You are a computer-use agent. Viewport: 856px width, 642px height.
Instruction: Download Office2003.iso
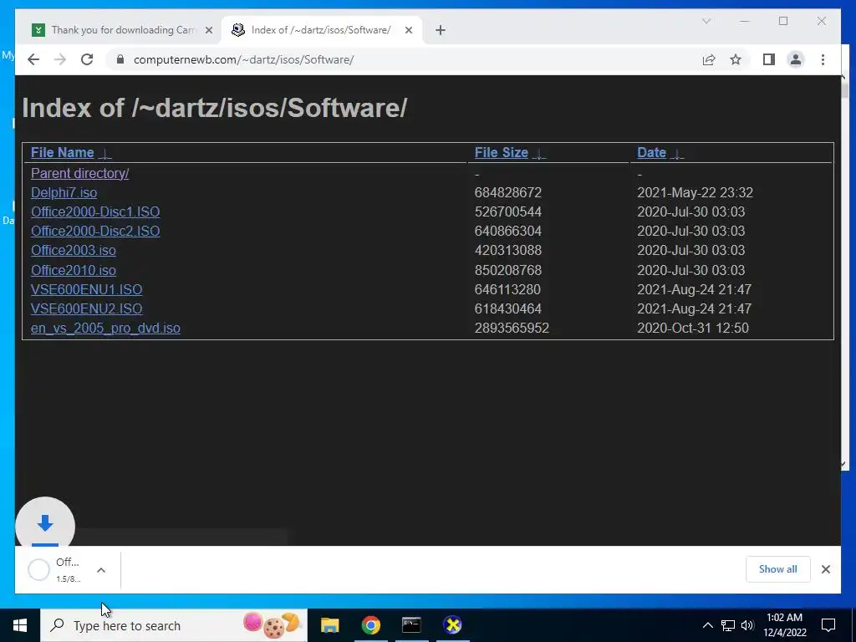coord(74,250)
